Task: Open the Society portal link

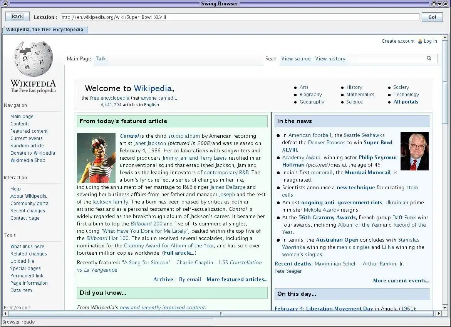Action: (401, 87)
